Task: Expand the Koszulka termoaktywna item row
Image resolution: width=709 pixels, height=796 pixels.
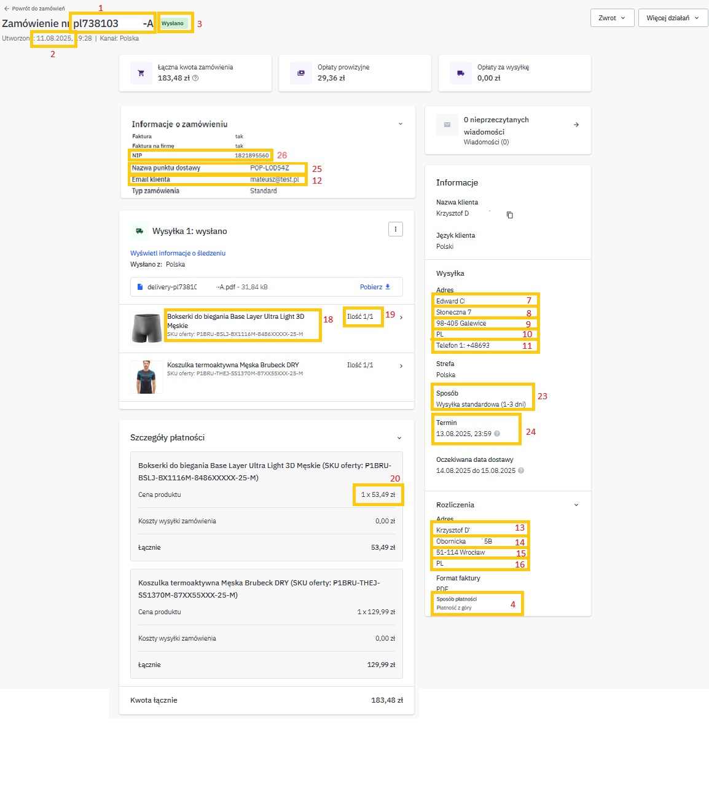Action: [x=401, y=366]
